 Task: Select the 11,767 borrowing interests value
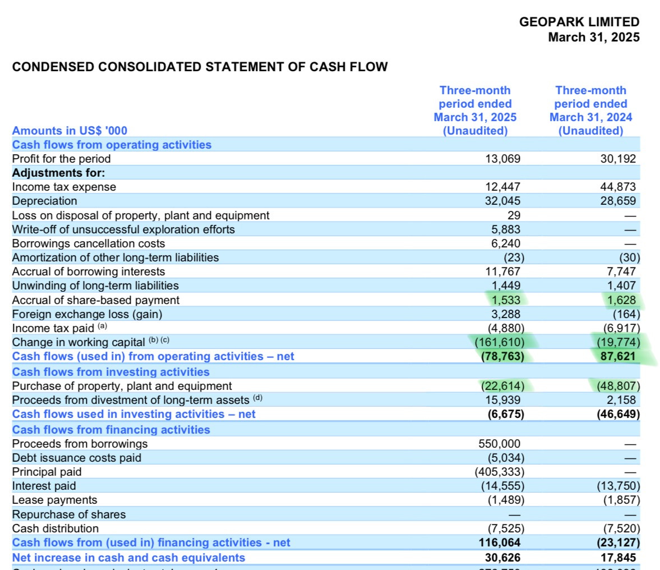tap(502, 272)
